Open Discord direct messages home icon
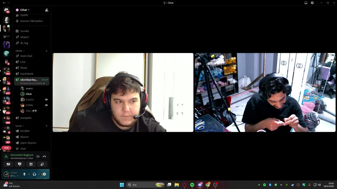This screenshot has height=189, width=337. point(6,10)
